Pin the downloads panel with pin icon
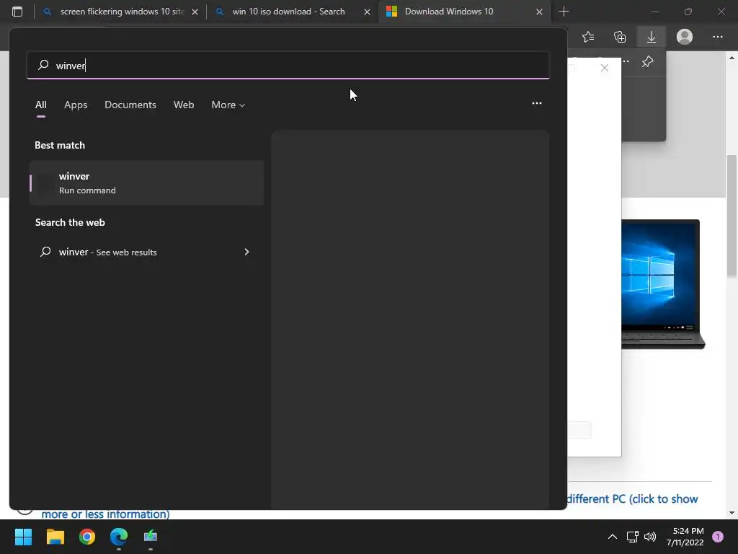 pyautogui.click(x=648, y=61)
